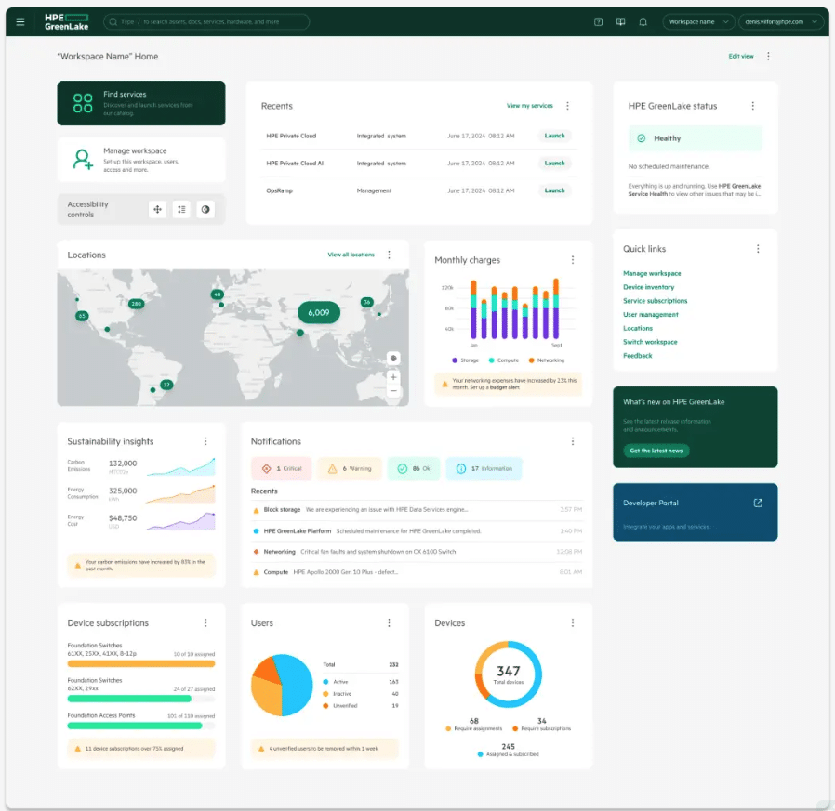Click the line spacing accessibility icon
Image resolution: width=835 pixels, height=811 pixels.
[x=181, y=210]
